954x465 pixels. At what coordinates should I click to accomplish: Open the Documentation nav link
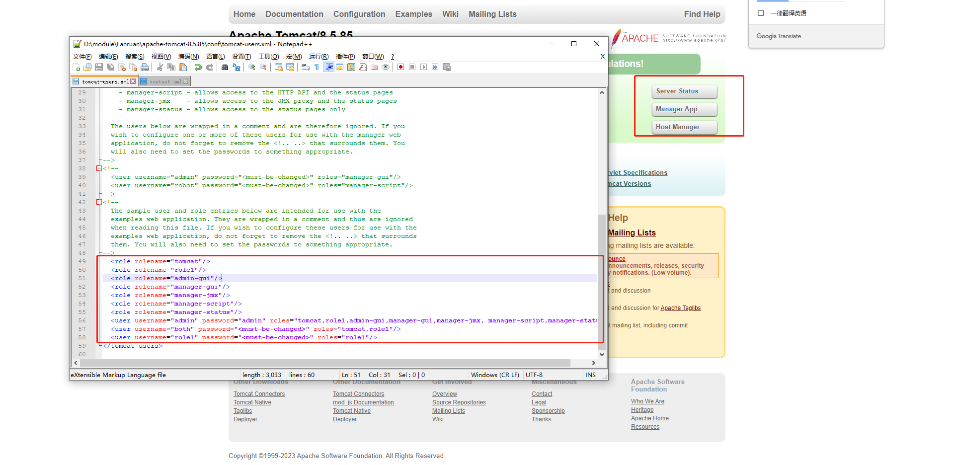tap(294, 14)
